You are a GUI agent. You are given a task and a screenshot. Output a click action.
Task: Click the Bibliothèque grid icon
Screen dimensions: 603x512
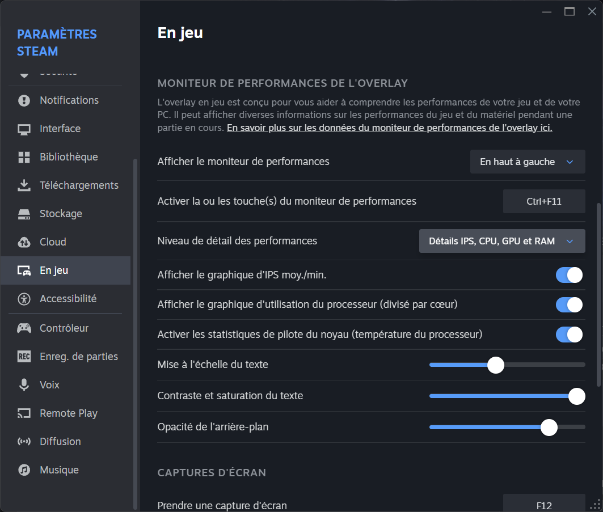pos(24,157)
